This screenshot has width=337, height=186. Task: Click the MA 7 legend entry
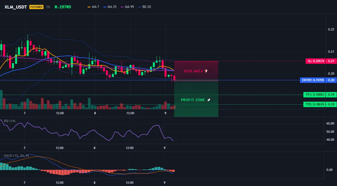[93, 7]
